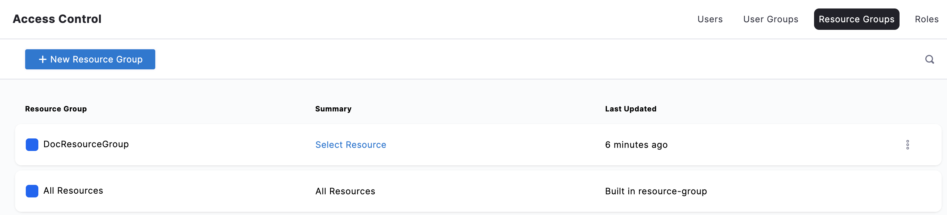Click the '6 minutes ago' timestamp
This screenshot has height=215, width=947.
click(x=636, y=145)
